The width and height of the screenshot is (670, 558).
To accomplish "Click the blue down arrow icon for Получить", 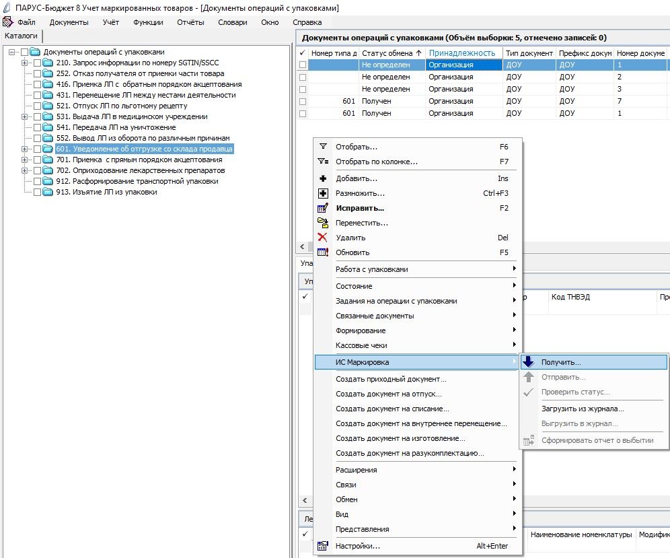I will click(529, 361).
